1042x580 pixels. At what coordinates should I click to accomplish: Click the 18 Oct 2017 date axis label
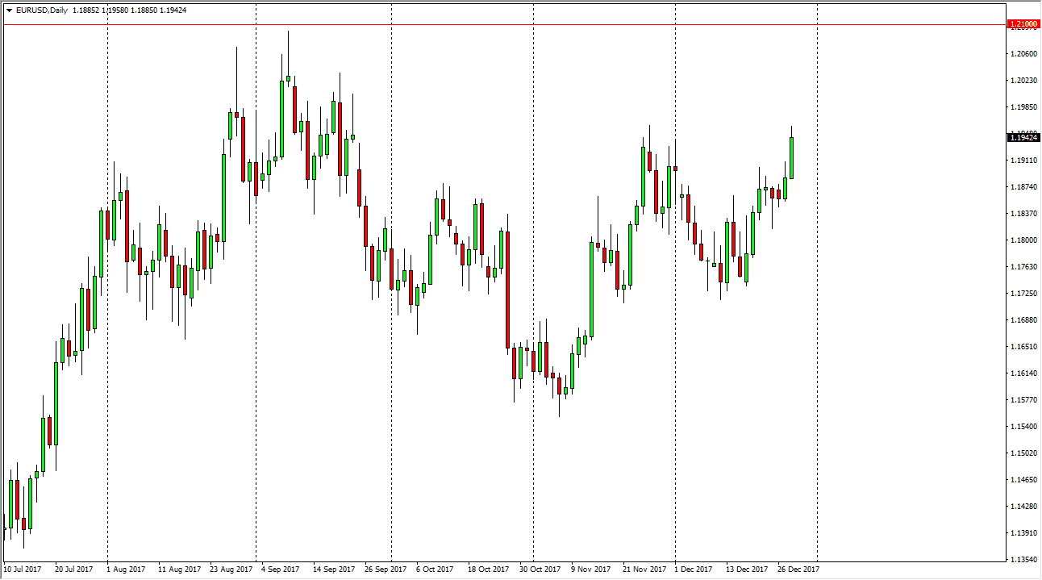[x=487, y=569]
